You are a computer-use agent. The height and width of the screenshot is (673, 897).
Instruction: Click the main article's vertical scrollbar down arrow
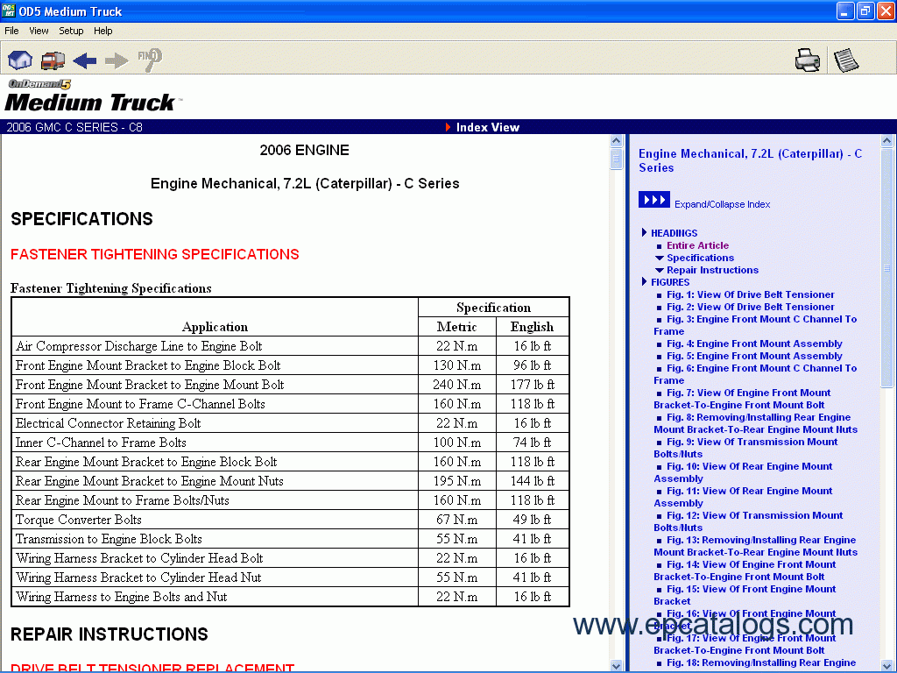(617, 666)
